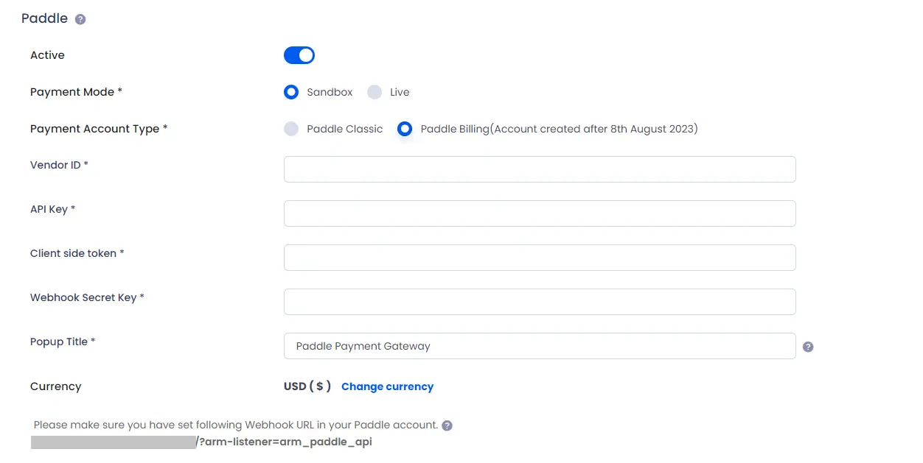The height and width of the screenshot is (463, 923).
Task: Click help icon next to Popup Title field
Action: 808,347
